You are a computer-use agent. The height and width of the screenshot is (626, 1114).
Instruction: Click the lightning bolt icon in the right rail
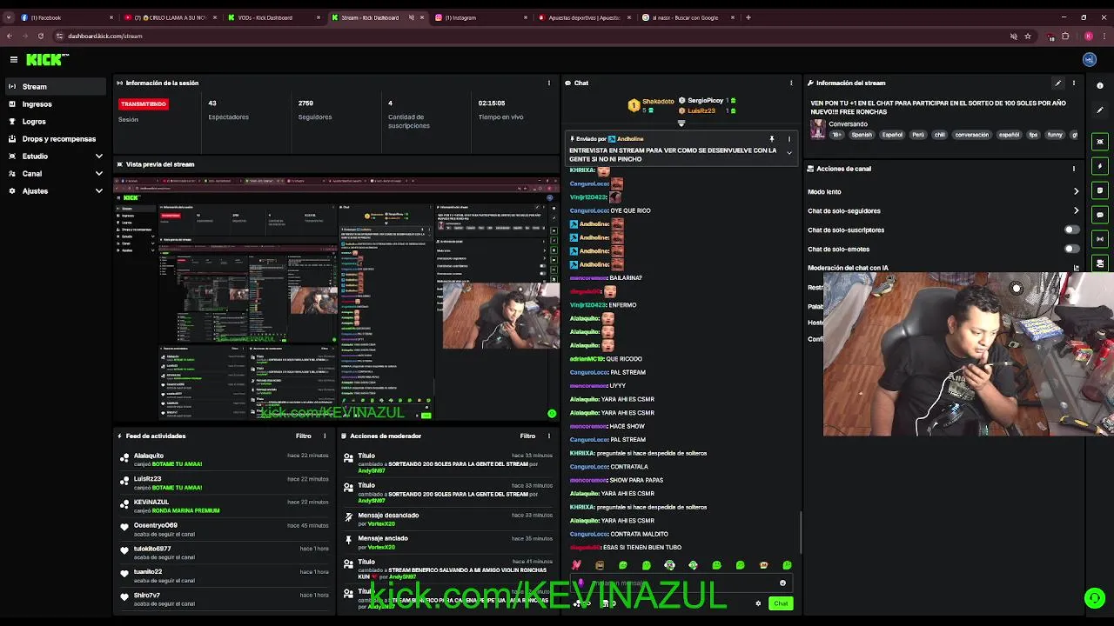click(1101, 165)
